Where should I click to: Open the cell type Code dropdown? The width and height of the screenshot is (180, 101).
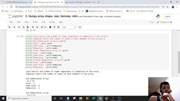click(69, 27)
